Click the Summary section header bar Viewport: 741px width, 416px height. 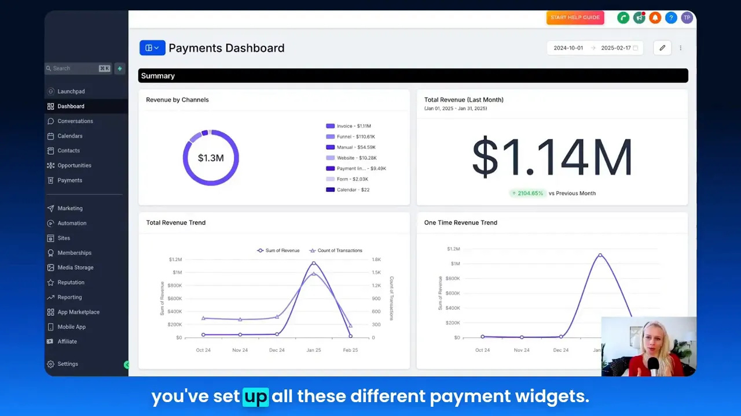point(413,76)
